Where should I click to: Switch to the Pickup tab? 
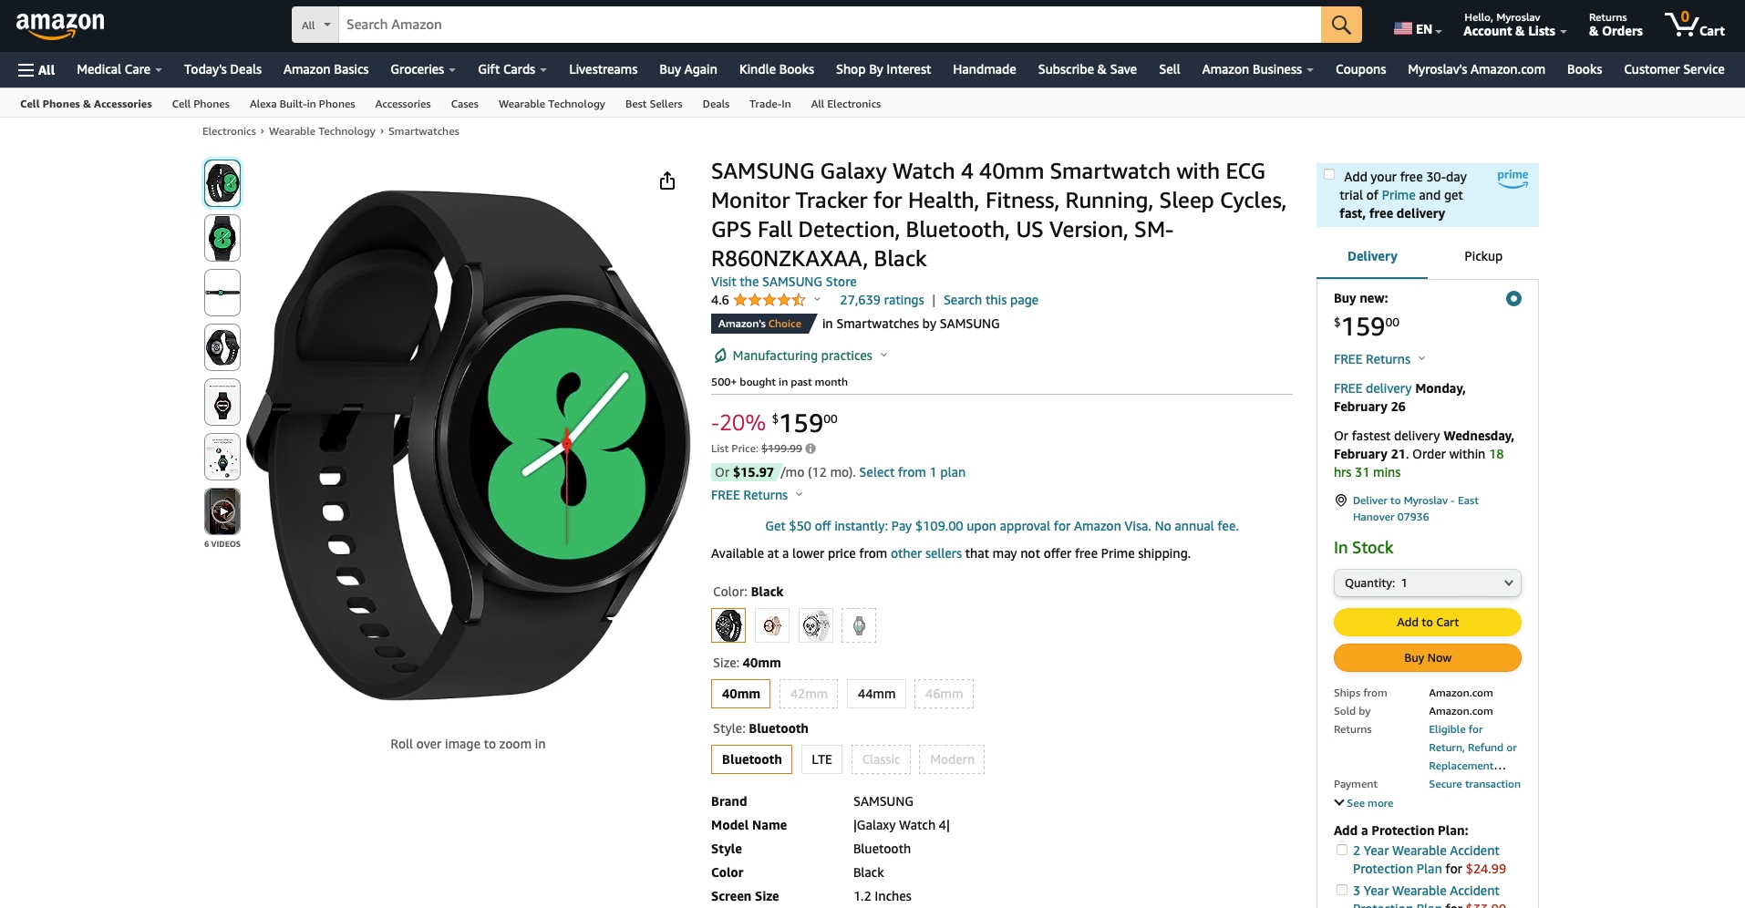coord(1482,256)
